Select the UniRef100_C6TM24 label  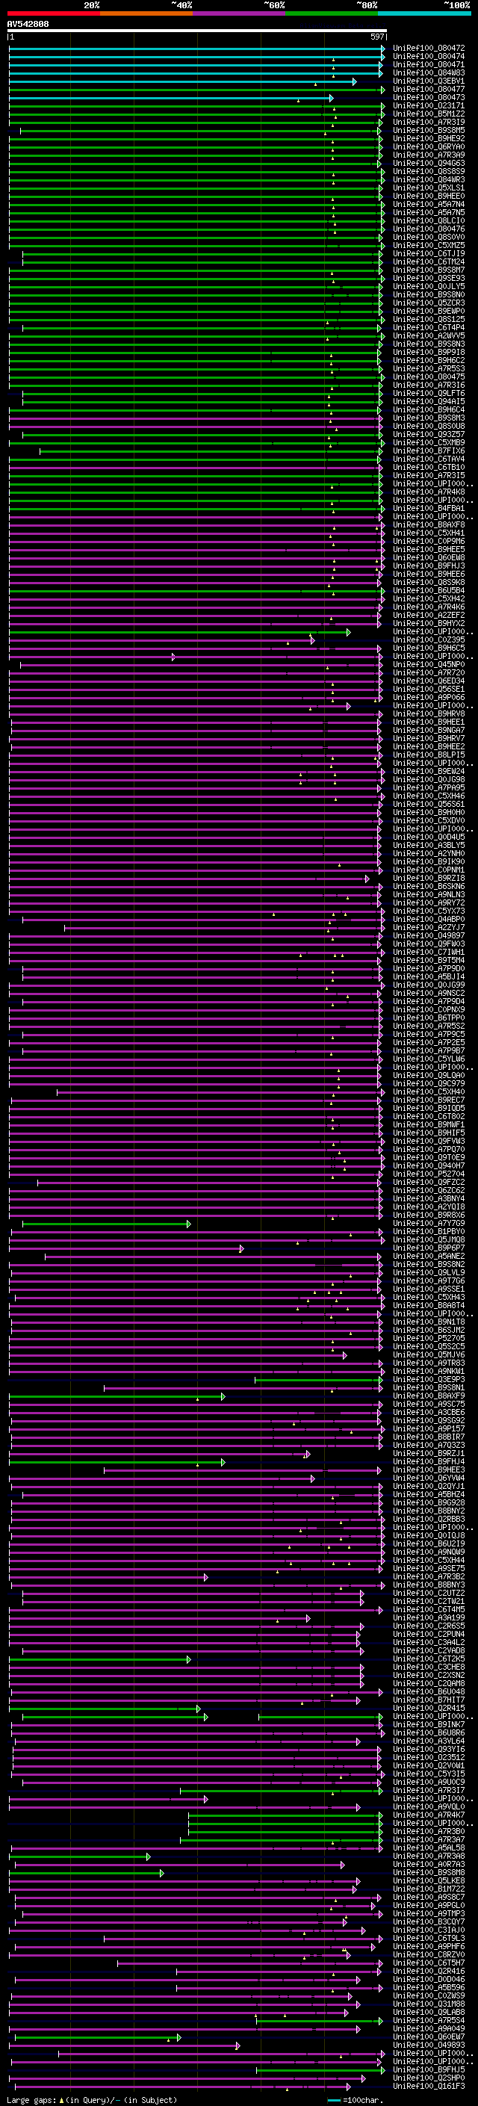click(429, 261)
